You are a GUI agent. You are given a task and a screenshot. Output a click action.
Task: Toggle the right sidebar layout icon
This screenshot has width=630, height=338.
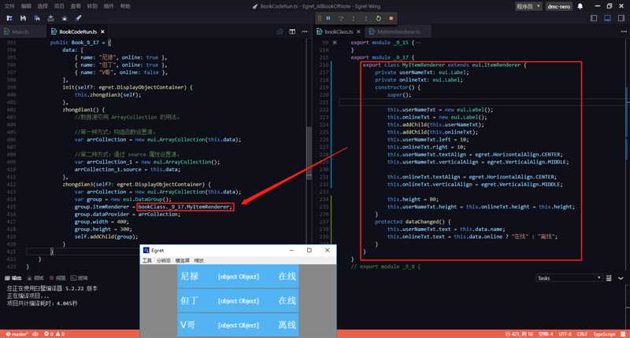point(621,18)
